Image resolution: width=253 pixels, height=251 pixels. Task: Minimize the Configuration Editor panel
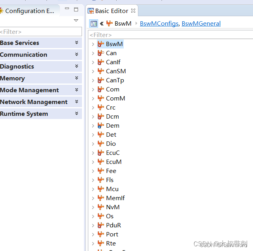[67, 8]
